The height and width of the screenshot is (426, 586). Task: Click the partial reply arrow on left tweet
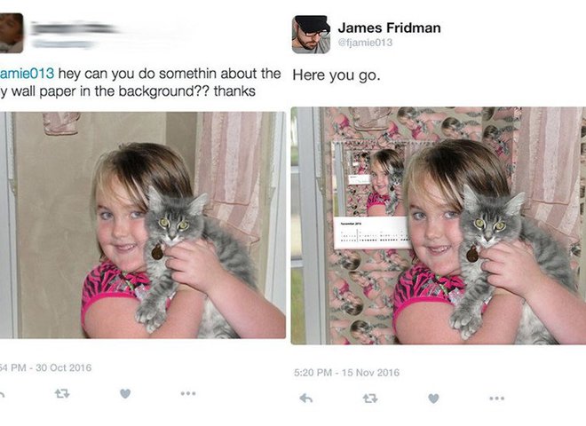click(x=2, y=394)
